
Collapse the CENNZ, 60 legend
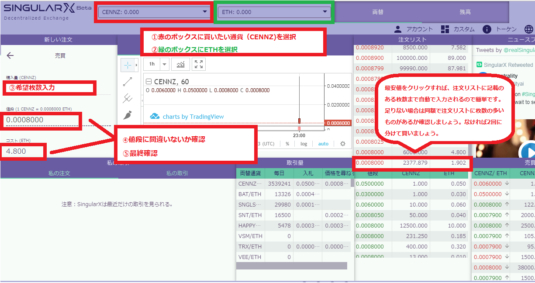click(148, 82)
